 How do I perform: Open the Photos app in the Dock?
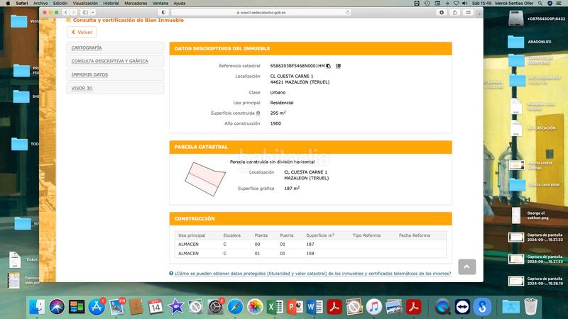tap(254, 306)
